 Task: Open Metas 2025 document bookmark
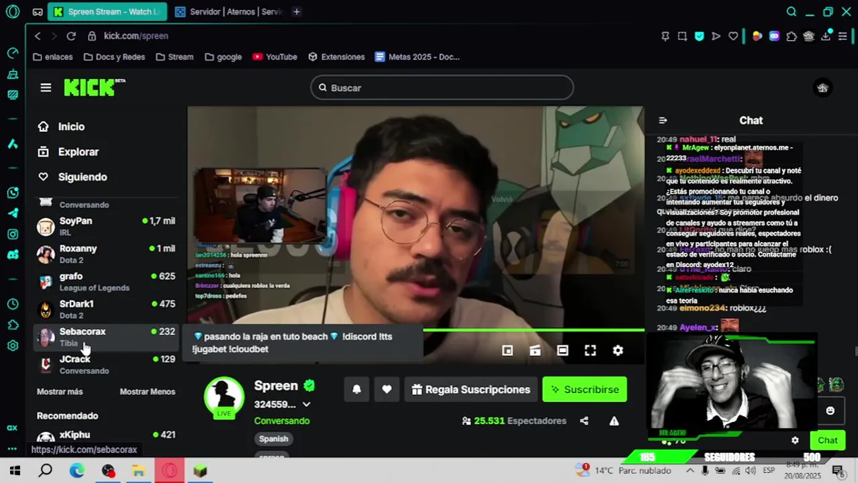(x=418, y=57)
